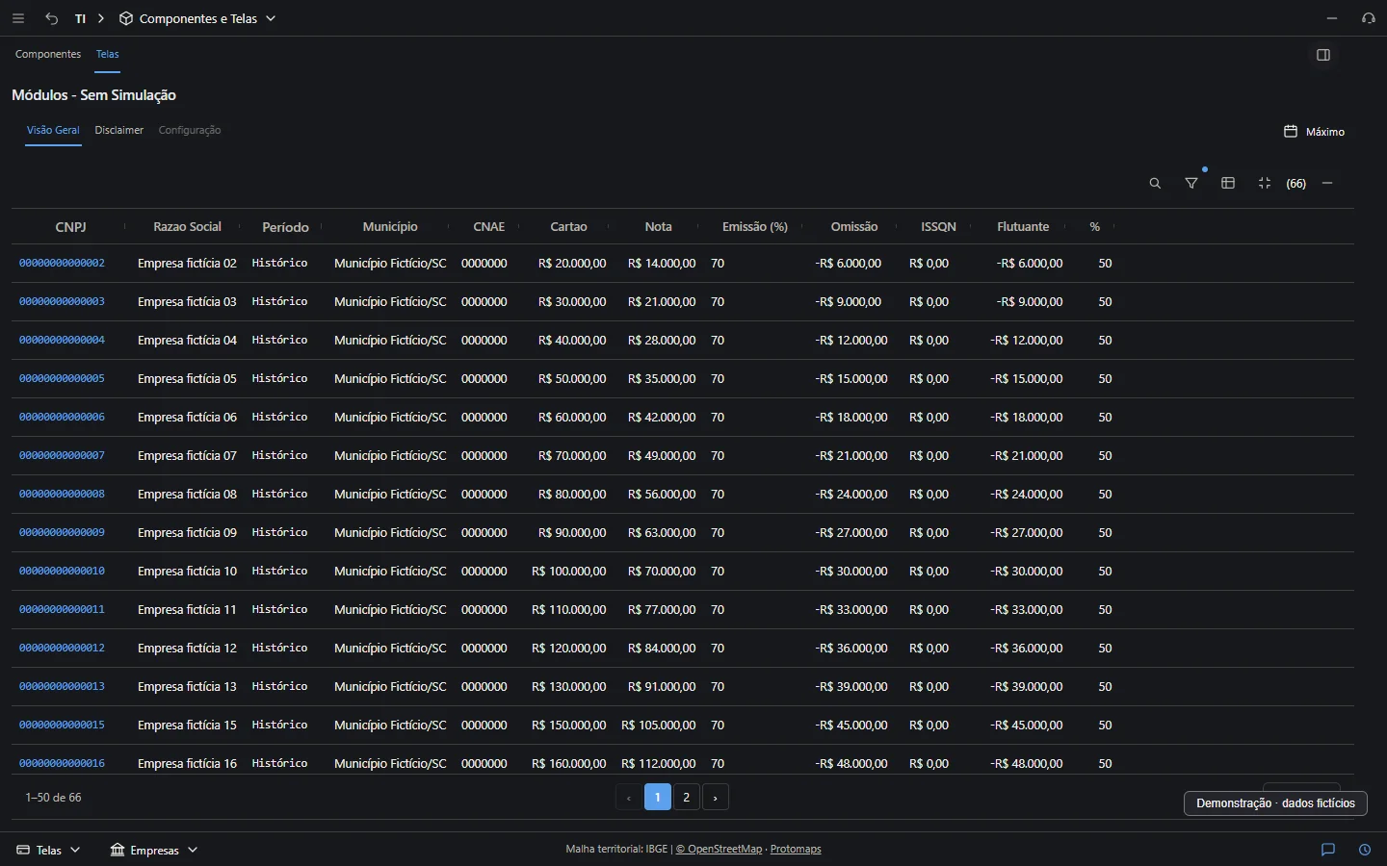Viewport: 1387px width, 866px height.
Task: Click the TI breadcrumb
Action: 80,18
